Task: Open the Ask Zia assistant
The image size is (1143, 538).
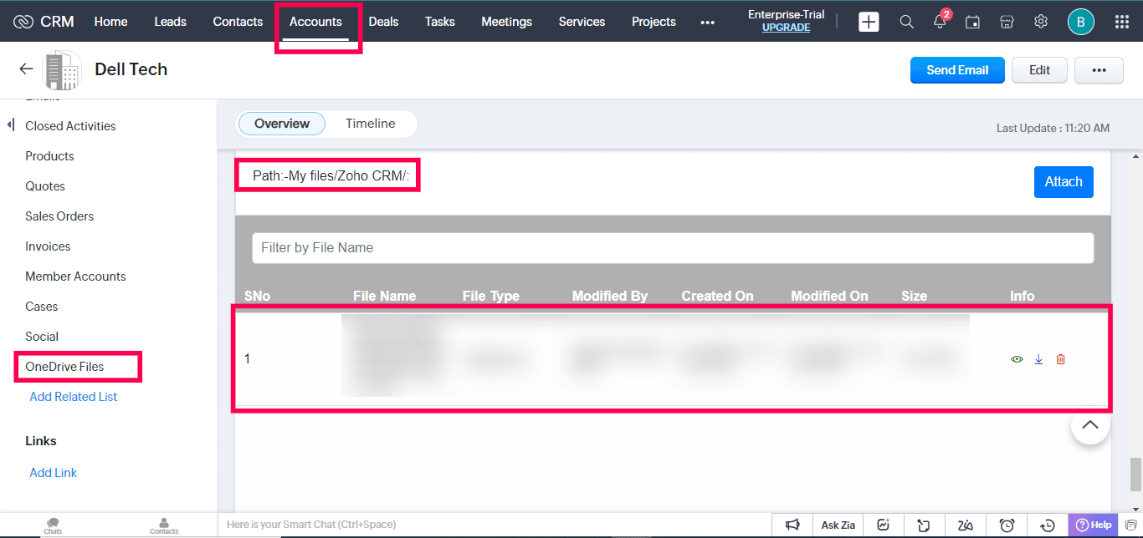Action: [838, 525]
